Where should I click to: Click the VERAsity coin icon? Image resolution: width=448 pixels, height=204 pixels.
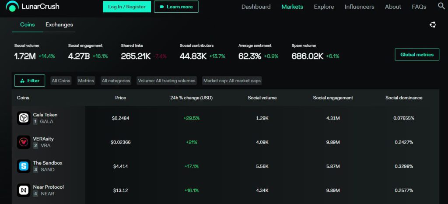pos(24,142)
